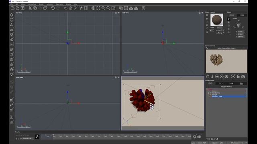Viewport: 257px width, 144px height.
Task: Switch to the last World Browser tab
Action: [242, 84]
